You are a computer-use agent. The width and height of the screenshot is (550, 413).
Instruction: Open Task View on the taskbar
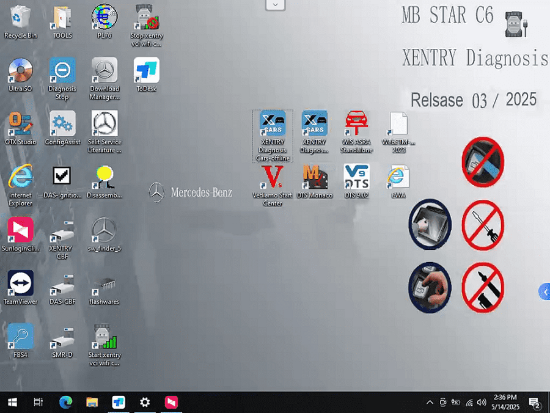coord(38,403)
